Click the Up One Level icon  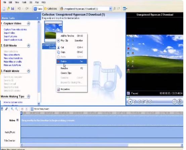pyautogui.click(x=114, y=9)
